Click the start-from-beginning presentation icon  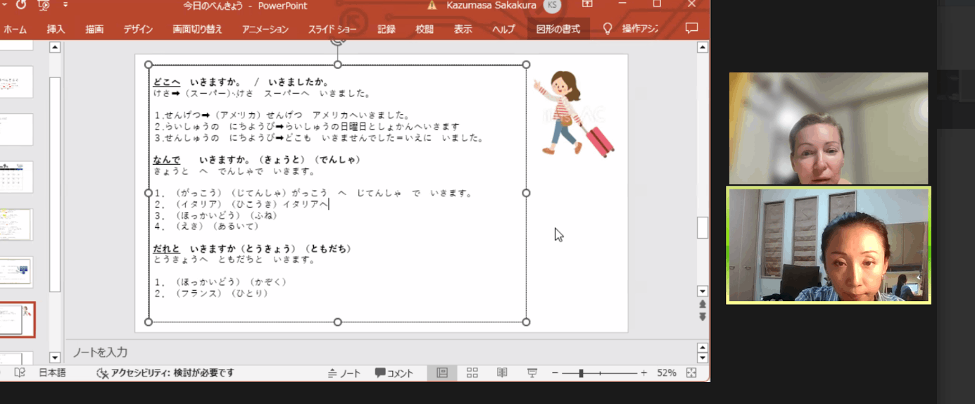pyautogui.click(x=44, y=6)
